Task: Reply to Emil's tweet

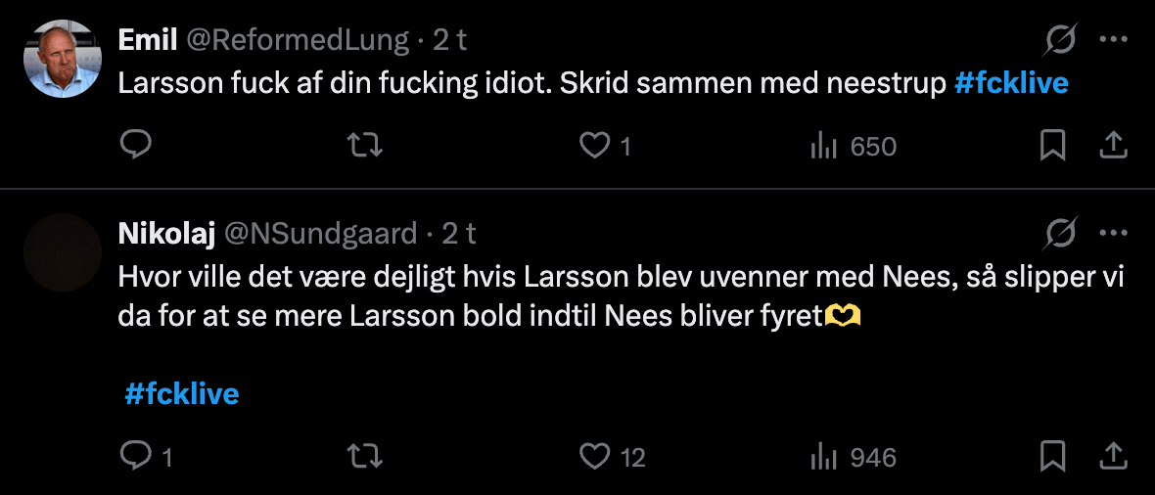Action: click(135, 146)
